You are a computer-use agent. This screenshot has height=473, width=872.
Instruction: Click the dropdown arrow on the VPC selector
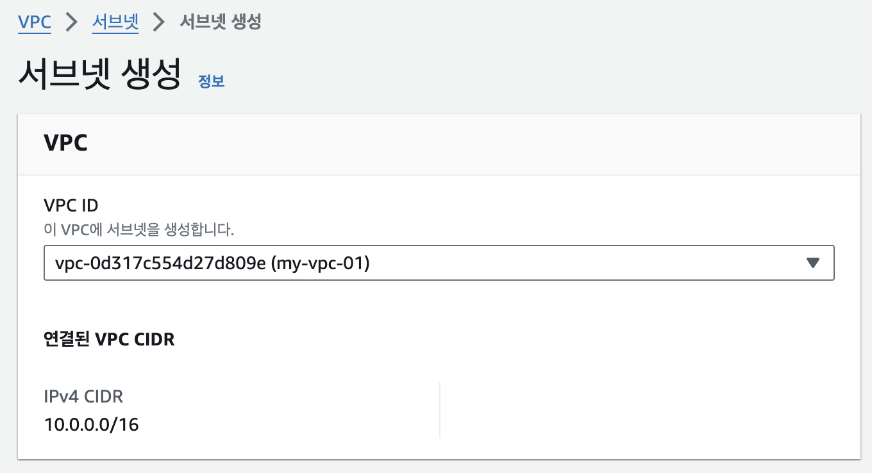813,263
